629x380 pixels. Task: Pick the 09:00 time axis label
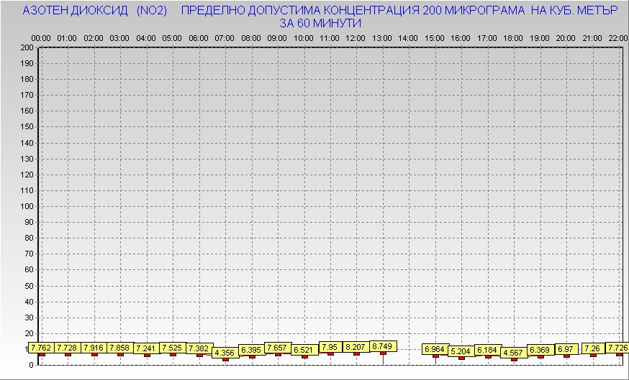tap(277, 39)
